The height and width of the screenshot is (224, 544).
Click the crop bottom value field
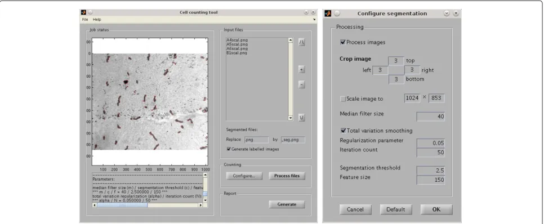tap(396, 79)
